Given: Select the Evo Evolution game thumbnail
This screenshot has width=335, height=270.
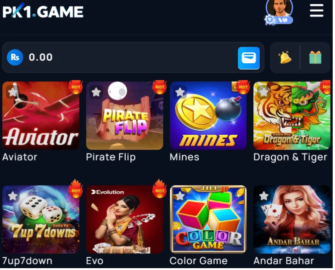Looking at the screenshot, I should 124,219.
